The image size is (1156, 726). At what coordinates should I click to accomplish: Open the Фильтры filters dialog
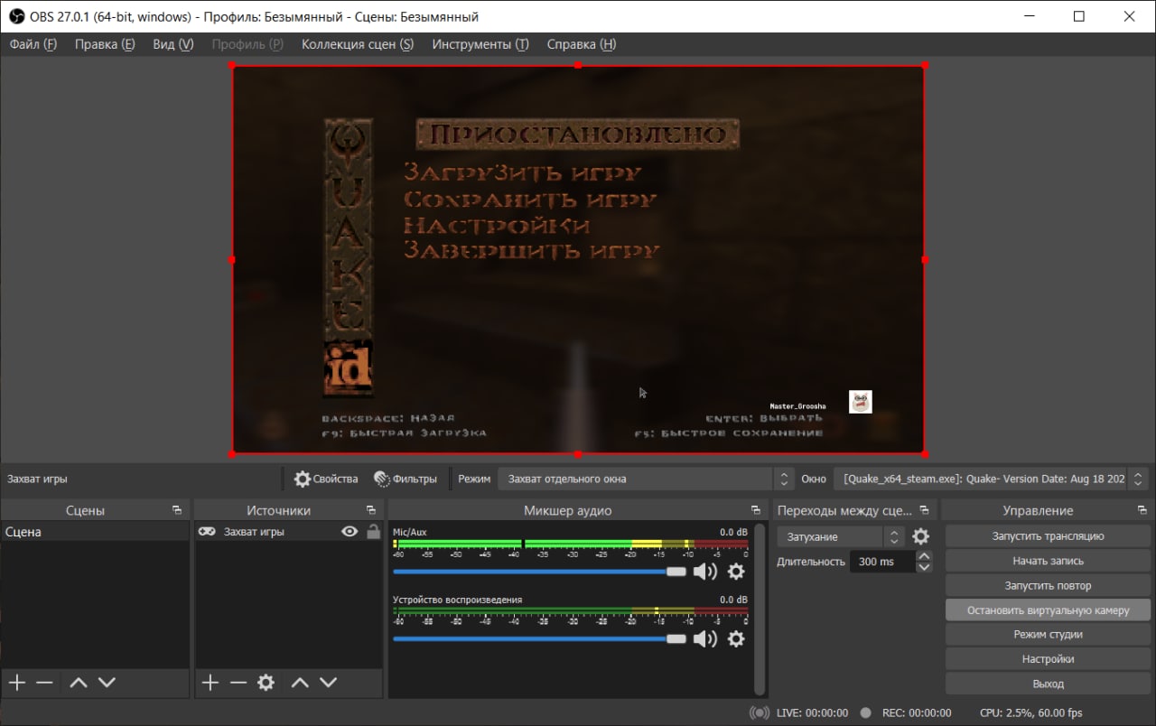click(x=406, y=479)
